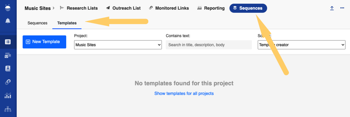Expand the Music Sites breadcrumb chevron
Screen dimensions: 350x117
(x=53, y=8)
